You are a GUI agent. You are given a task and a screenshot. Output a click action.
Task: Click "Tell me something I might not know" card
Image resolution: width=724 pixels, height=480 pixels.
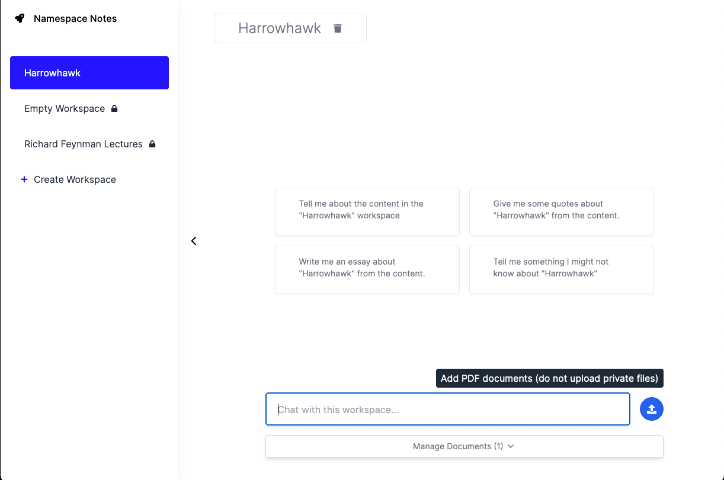coord(561,270)
